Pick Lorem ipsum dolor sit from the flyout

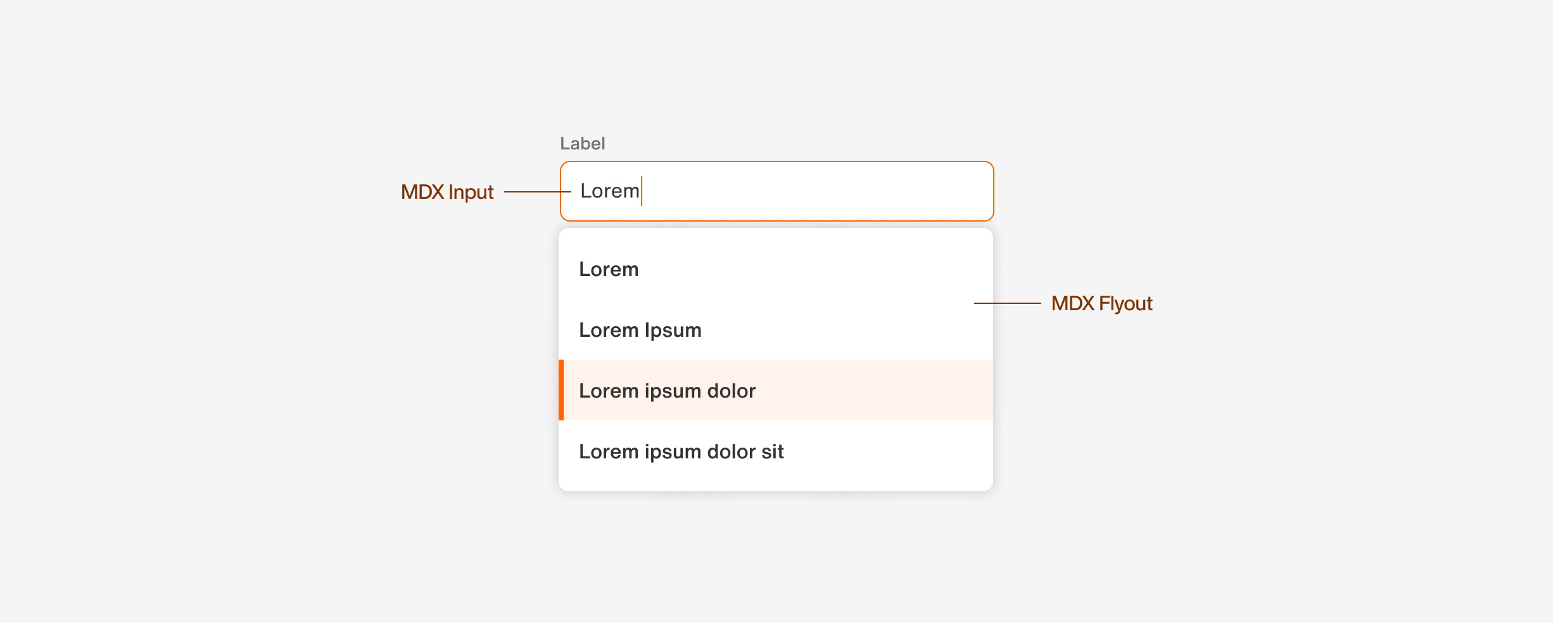(x=682, y=451)
